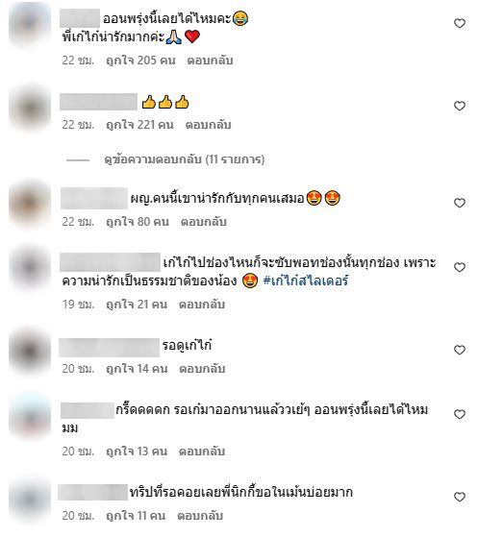This screenshot has height=537, width=478.
Task: Open the #เก๋ไก๋สไลเดอร์ hashtag link
Action: [306, 281]
